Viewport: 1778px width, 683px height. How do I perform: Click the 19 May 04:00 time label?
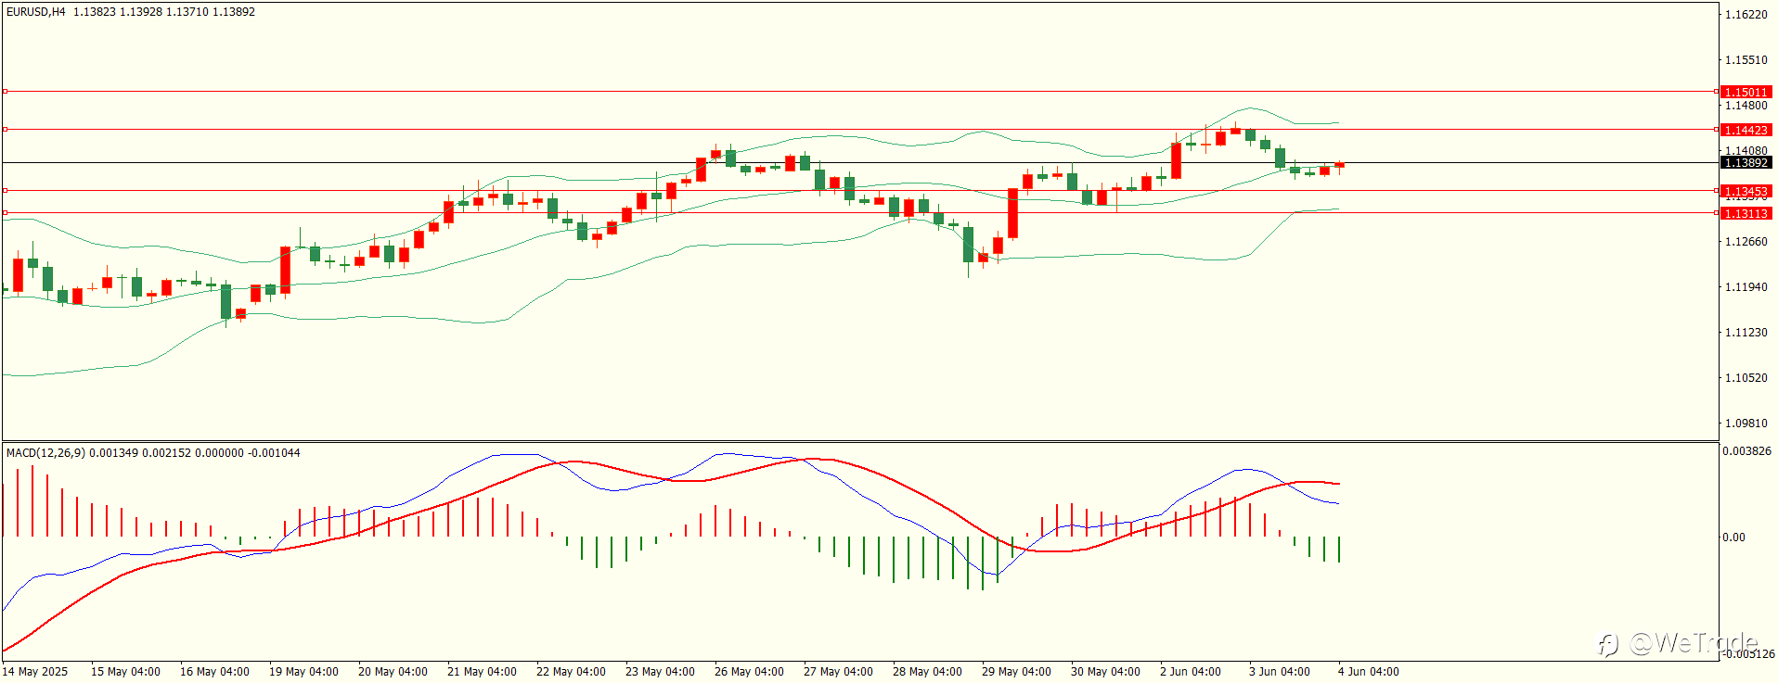click(303, 672)
